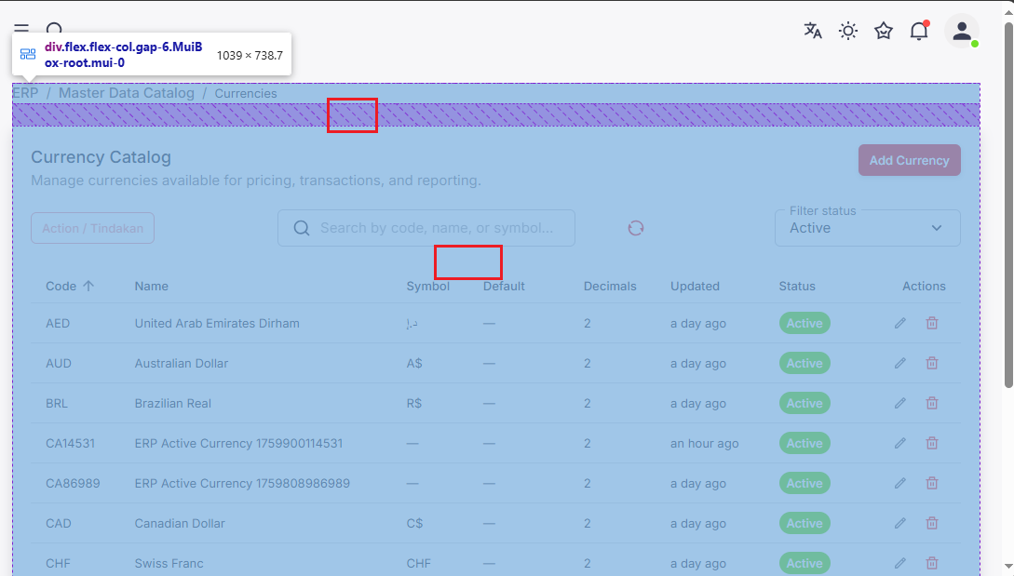Open the user profile avatar menu
Image resolution: width=1014 pixels, height=576 pixels.
coord(961,31)
